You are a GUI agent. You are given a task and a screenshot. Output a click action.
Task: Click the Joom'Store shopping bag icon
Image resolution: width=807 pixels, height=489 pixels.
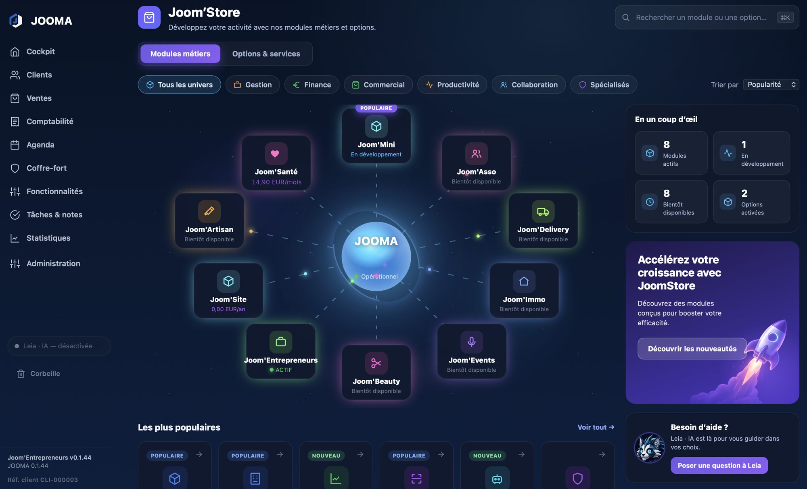click(x=149, y=17)
